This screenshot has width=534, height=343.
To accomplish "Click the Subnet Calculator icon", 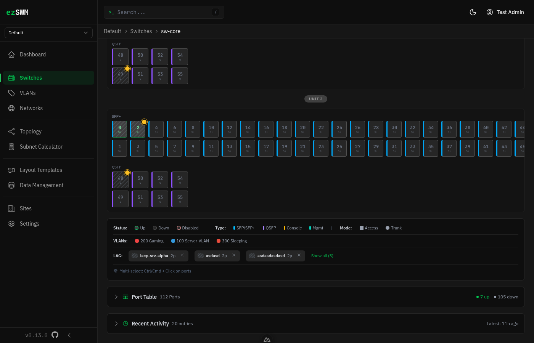I will 11,147.
